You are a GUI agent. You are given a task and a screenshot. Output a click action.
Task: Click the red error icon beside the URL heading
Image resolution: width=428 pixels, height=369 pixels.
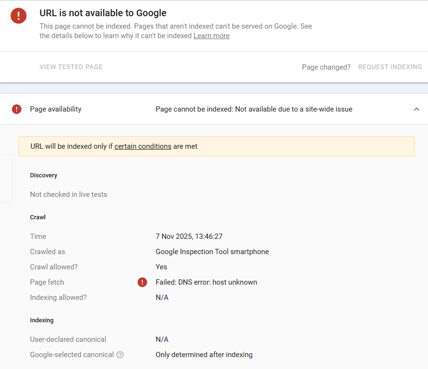[x=19, y=16]
